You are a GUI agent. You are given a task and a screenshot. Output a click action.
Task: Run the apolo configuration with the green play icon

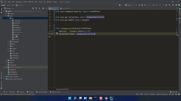click(136, 5)
